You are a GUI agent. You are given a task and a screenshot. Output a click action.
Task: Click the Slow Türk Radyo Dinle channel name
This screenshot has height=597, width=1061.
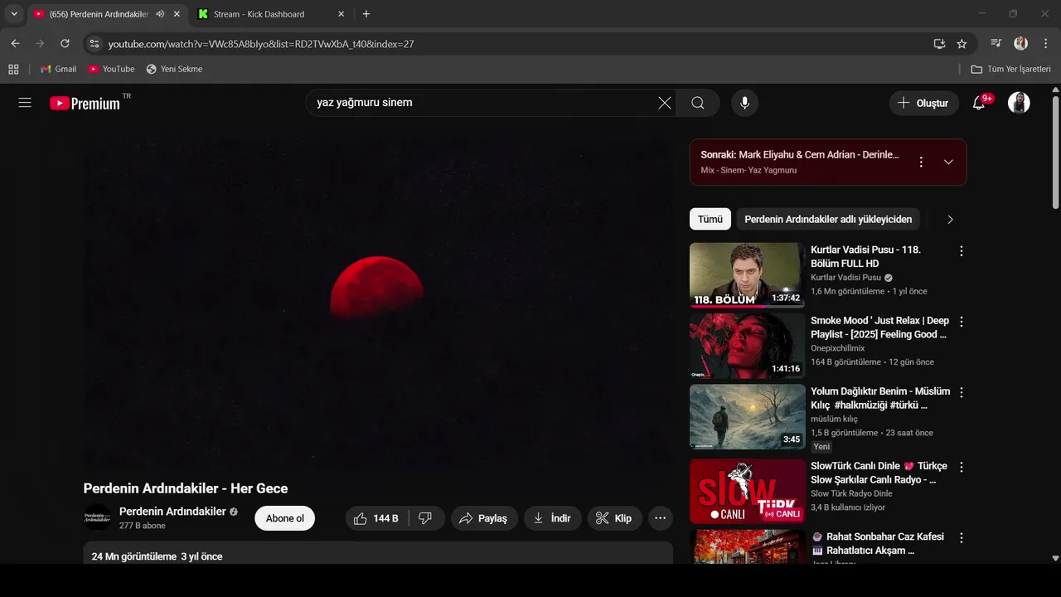(x=851, y=494)
